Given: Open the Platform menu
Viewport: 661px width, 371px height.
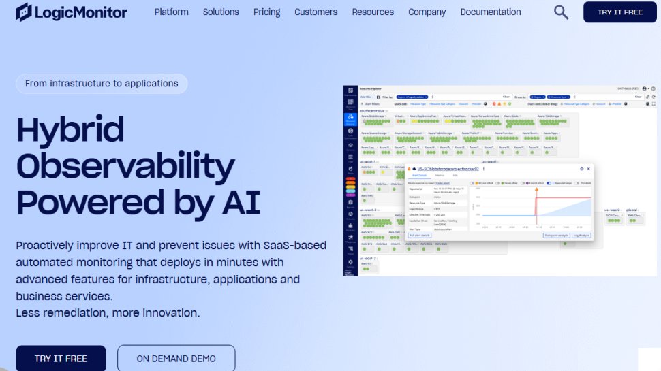Looking at the screenshot, I should coord(171,12).
